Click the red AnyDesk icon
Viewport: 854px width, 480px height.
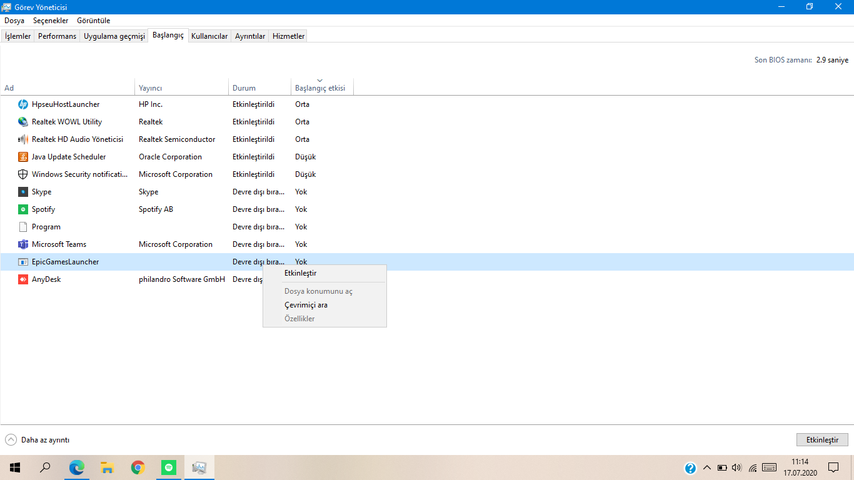point(23,279)
